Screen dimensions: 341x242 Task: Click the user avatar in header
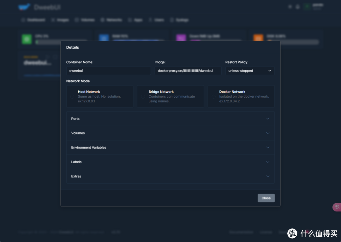coord(307,7)
